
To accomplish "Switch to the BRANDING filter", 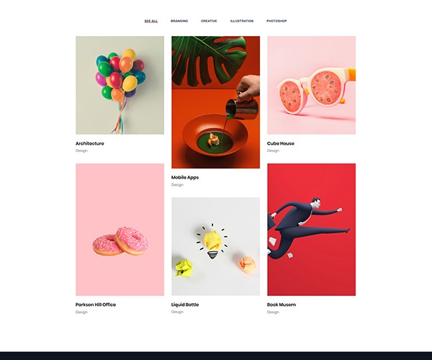I will click(179, 21).
